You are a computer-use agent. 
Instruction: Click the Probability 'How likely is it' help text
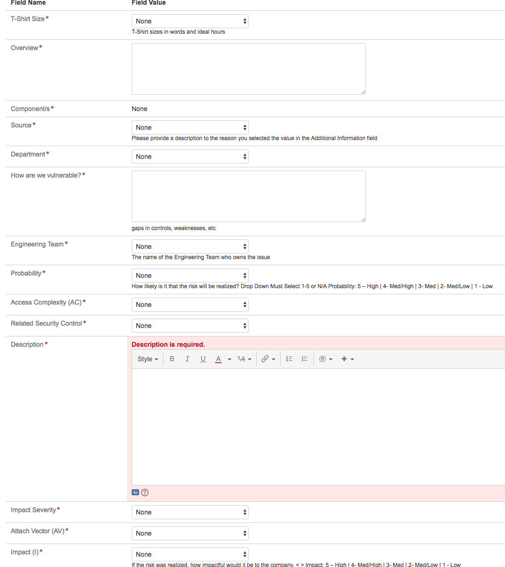click(312, 286)
